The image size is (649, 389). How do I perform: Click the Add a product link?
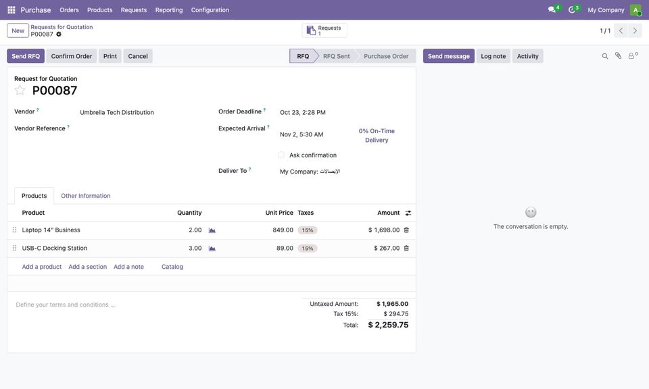42,267
